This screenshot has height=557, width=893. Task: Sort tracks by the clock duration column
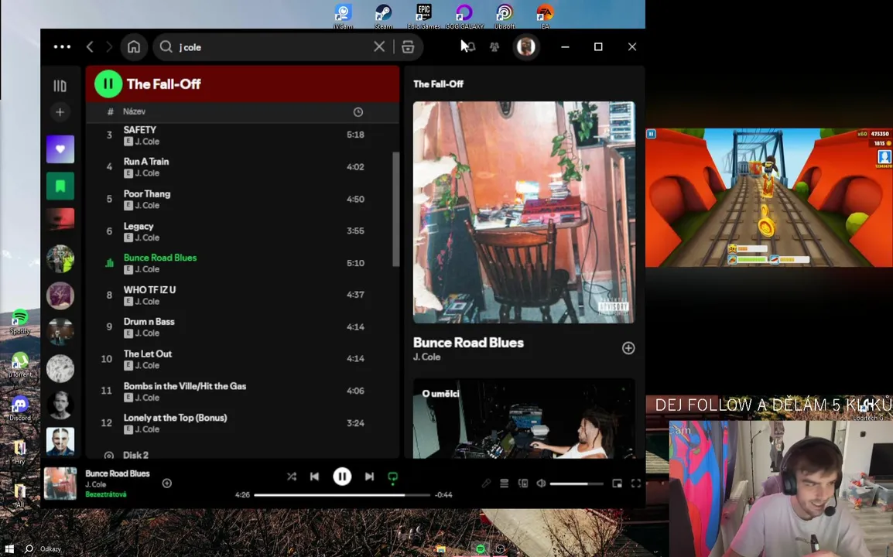tap(358, 112)
